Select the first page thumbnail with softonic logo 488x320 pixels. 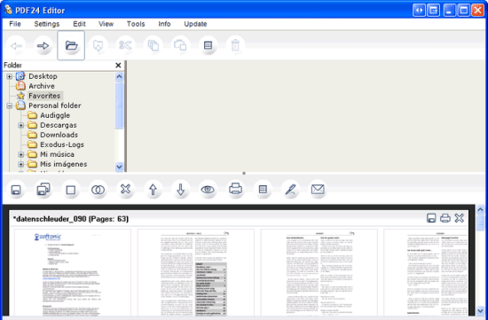[73, 272]
